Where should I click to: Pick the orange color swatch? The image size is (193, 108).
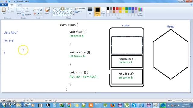pyautogui.click(x=120, y=8)
